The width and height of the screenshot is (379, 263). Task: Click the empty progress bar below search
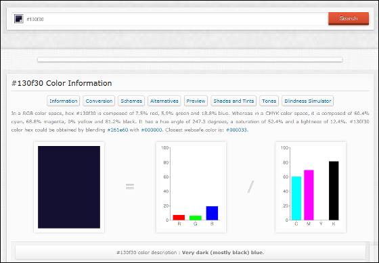(x=190, y=59)
